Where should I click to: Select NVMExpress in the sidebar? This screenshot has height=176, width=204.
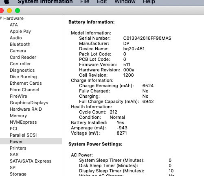point(23,122)
